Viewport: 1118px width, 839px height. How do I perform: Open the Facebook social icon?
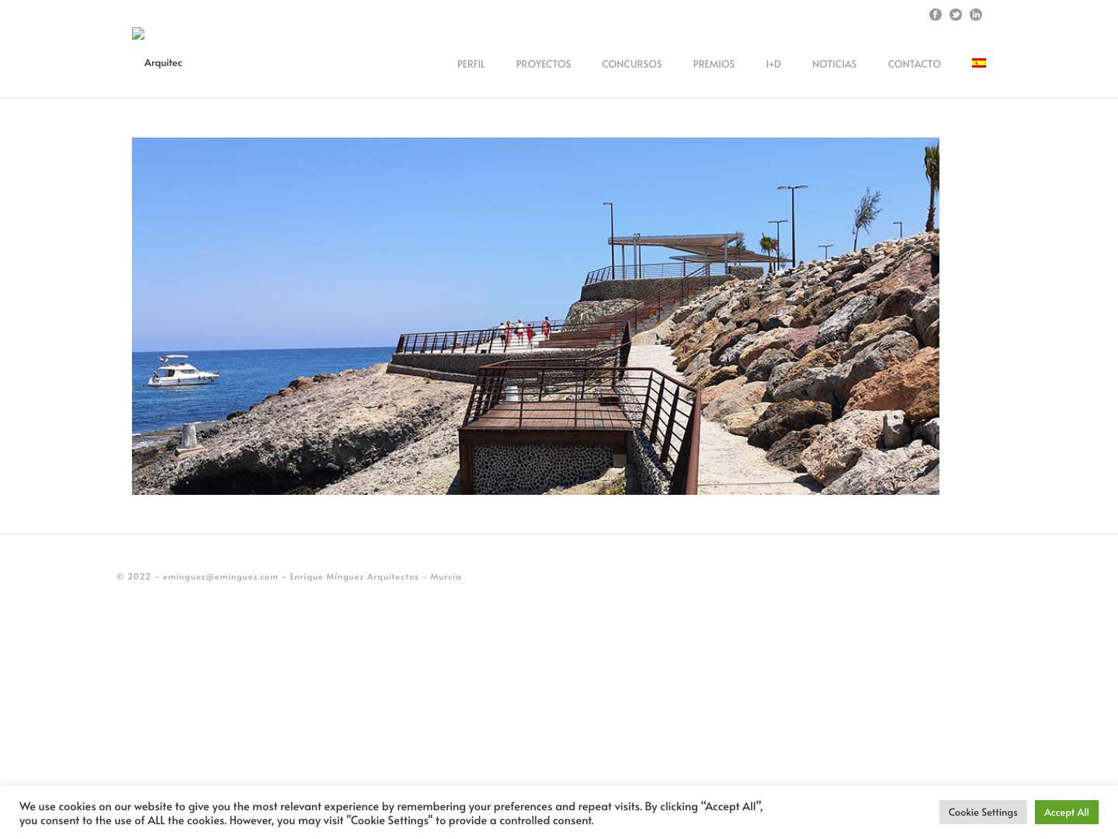[935, 15]
